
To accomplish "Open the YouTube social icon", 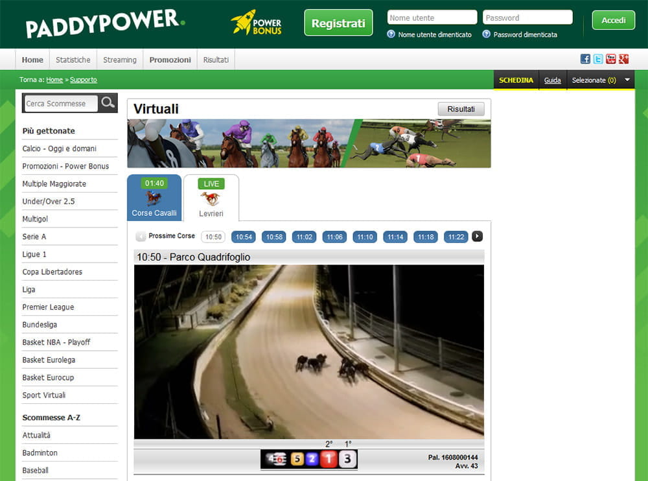I will [611, 59].
